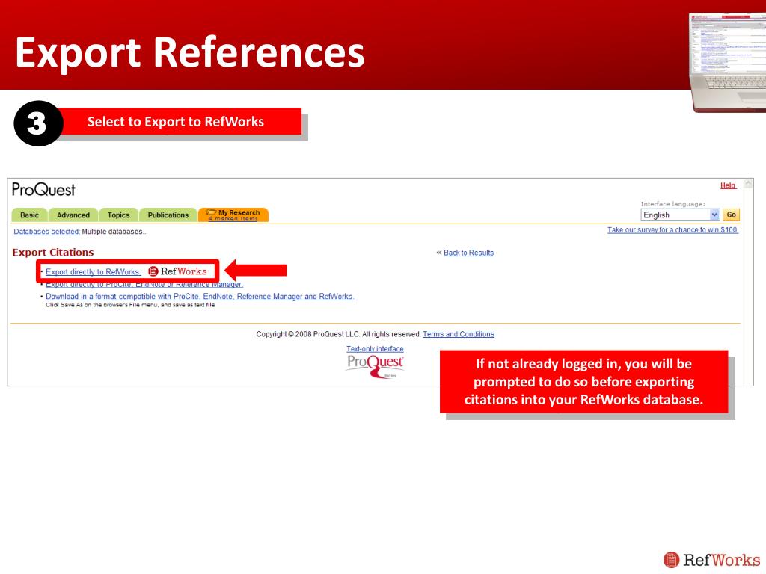766x574 pixels.
Task: Click the ProQuest header logo
Action: [x=43, y=189]
